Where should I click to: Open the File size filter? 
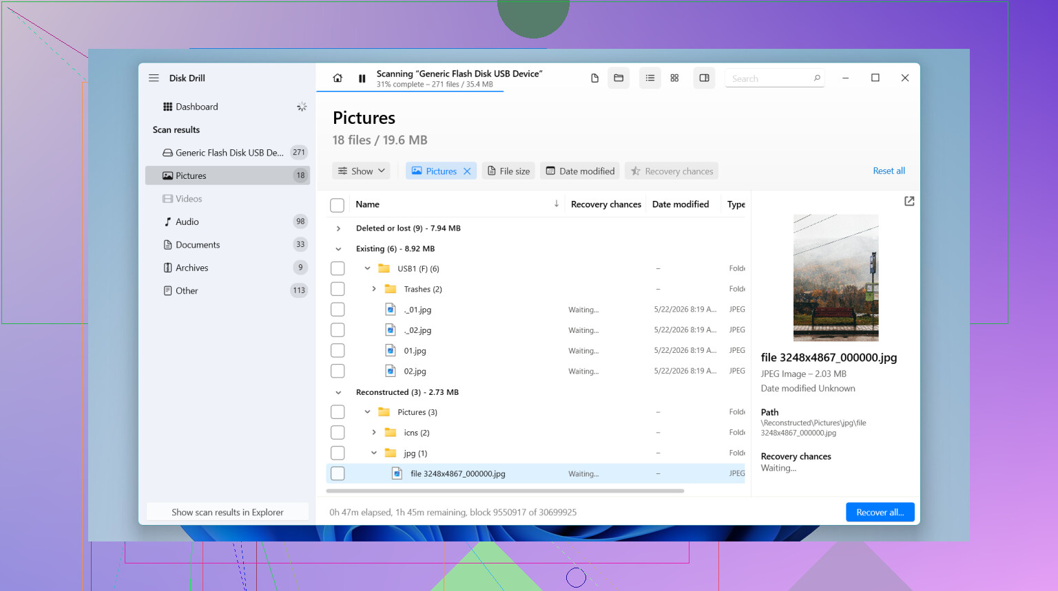[508, 171]
